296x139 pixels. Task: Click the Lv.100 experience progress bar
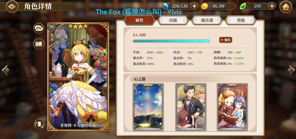tap(171, 41)
